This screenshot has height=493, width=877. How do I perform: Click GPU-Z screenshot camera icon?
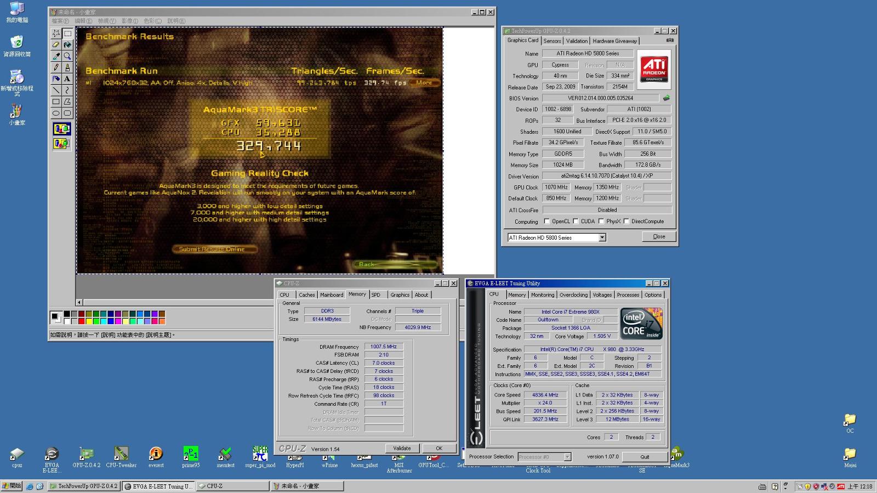pos(670,41)
